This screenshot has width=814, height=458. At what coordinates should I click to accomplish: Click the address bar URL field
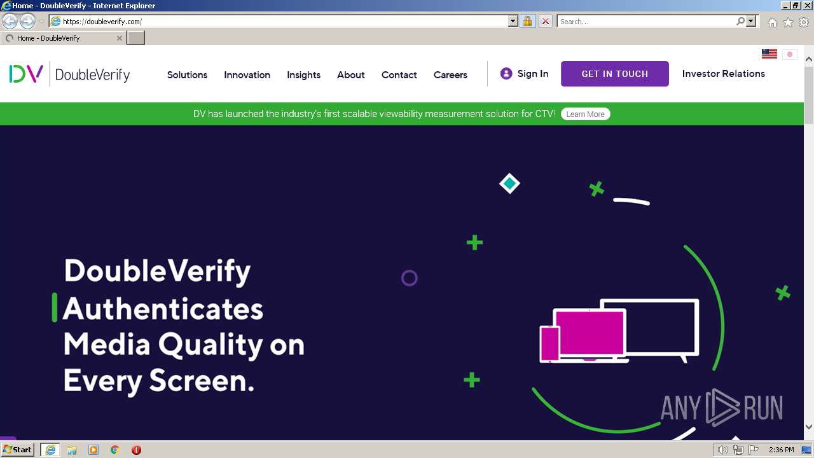coord(279,22)
